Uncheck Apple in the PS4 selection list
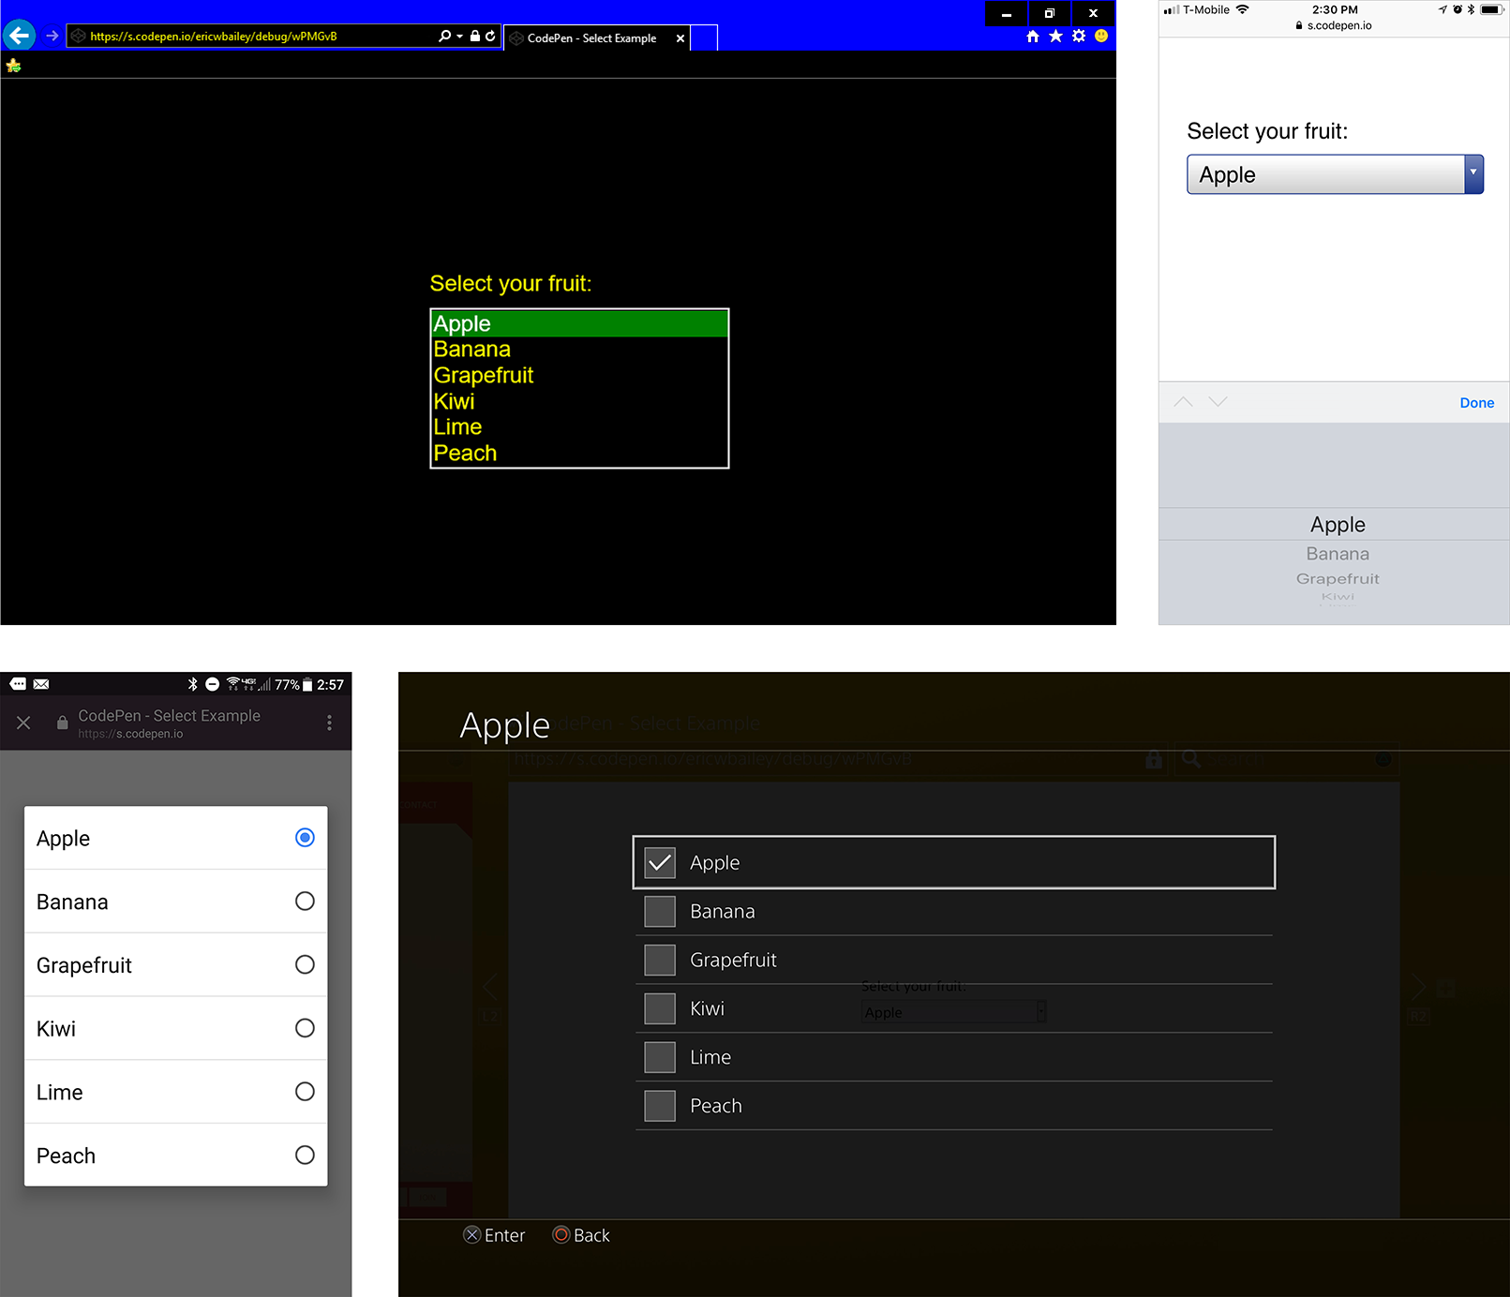Screen dimensions: 1510x1297 [660, 862]
